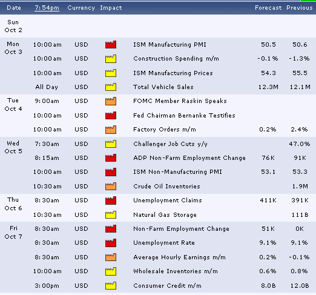Open the ADP Non-Farm Employment Change event
This screenshot has width=316, height=295.
pyautogui.click(x=189, y=158)
